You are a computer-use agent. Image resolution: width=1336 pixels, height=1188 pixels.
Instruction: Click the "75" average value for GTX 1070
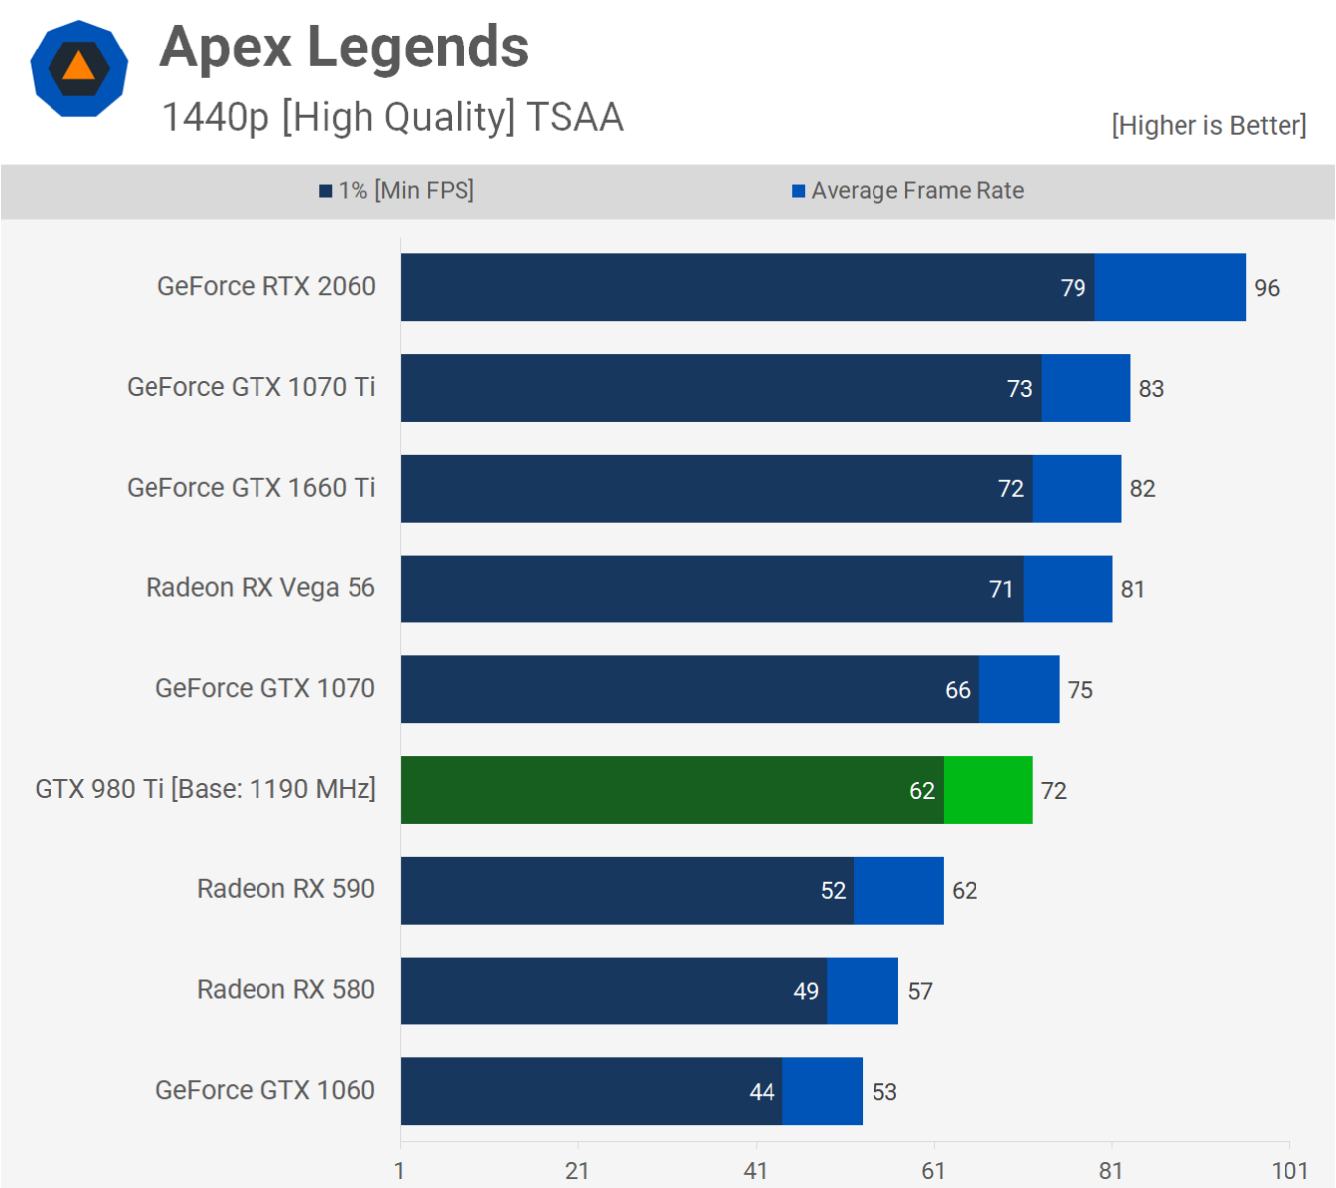[x=1080, y=690]
